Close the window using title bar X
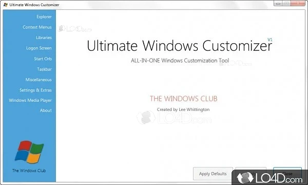This screenshot has width=308, height=185. pyautogui.click(x=298, y=4)
